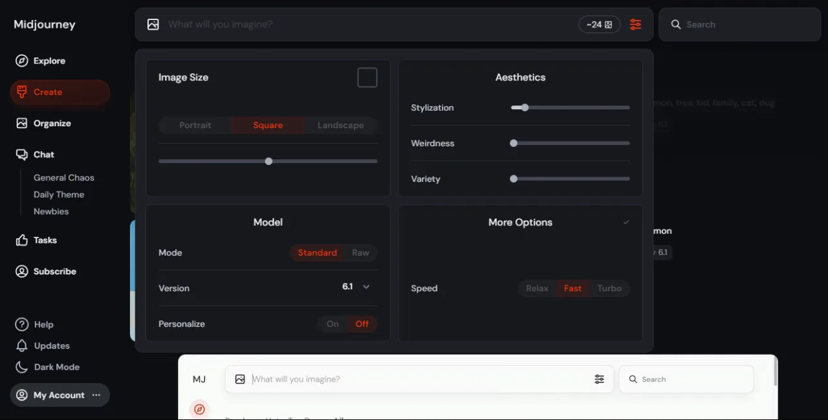
Task: Open the Chat bubbles icon in sidebar
Action: coord(22,155)
